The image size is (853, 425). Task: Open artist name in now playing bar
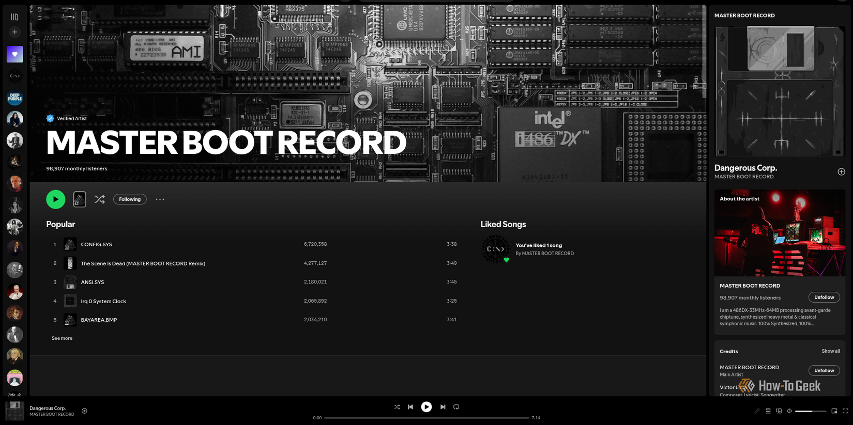pos(52,414)
